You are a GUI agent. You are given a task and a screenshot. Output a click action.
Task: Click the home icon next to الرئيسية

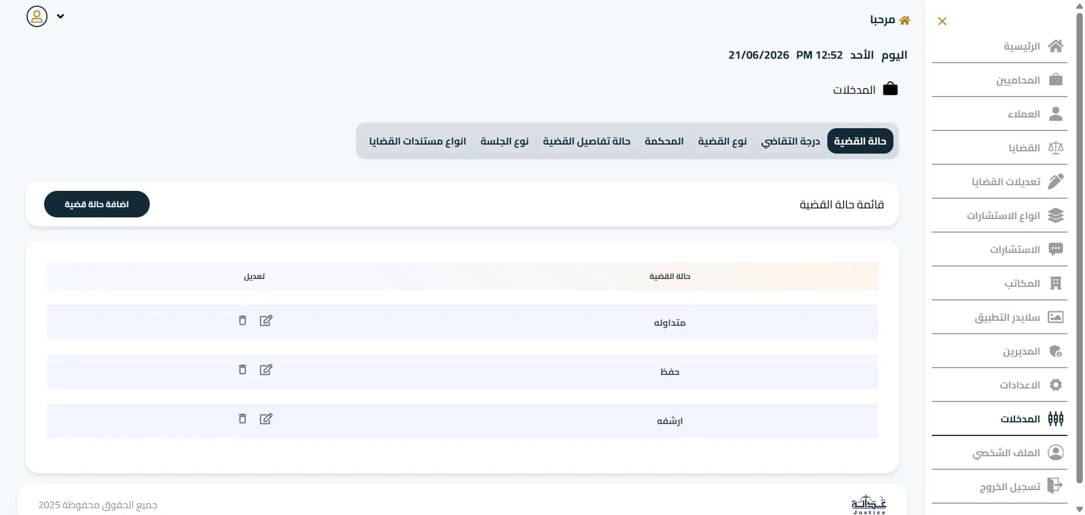pyautogui.click(x=1056, y=46)
